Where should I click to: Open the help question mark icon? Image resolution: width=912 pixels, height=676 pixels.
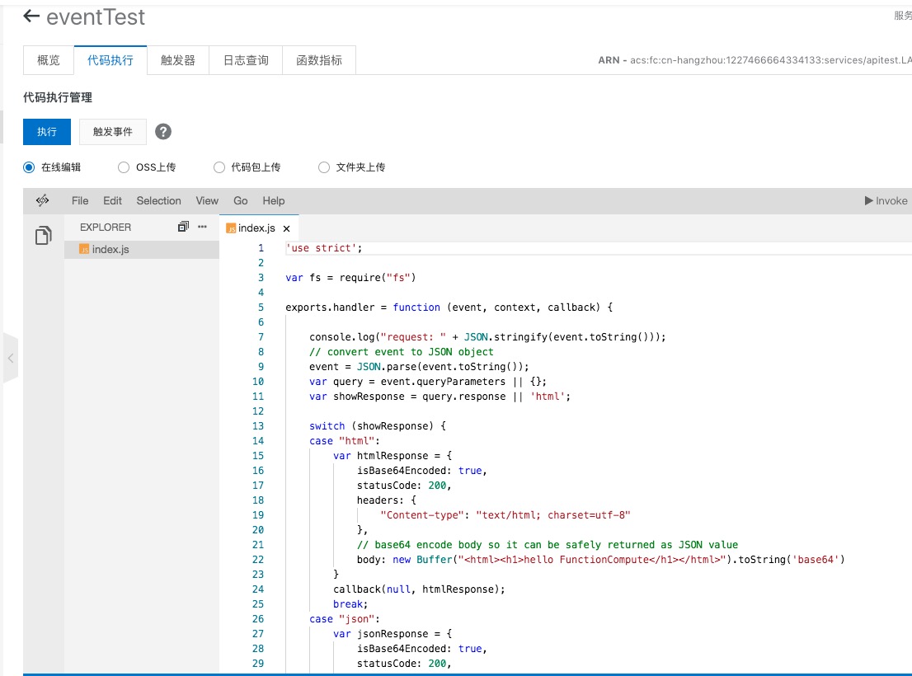coord(163,132)
